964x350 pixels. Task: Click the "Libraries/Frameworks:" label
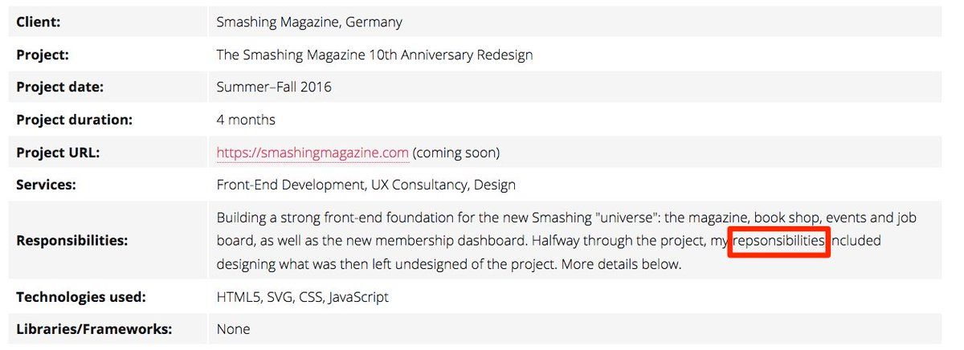coord(94,329)
